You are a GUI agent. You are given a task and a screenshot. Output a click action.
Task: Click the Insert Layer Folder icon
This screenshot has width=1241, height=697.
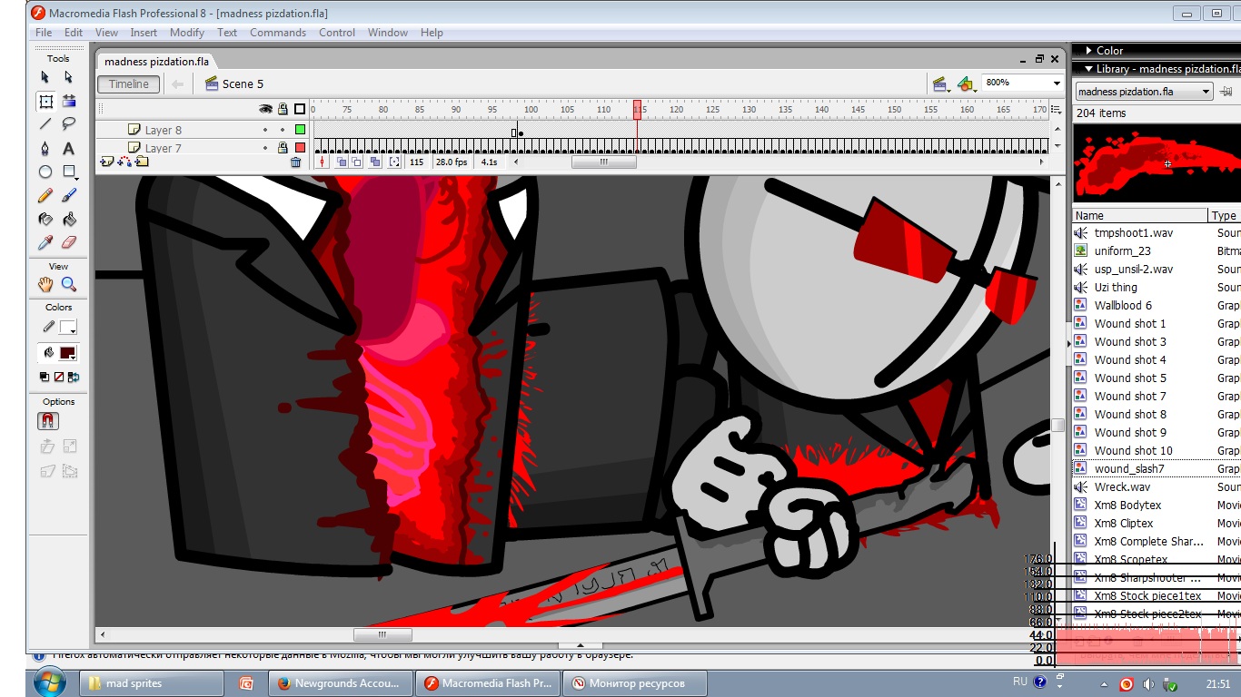pyautogui.click(x=143, y=162)
